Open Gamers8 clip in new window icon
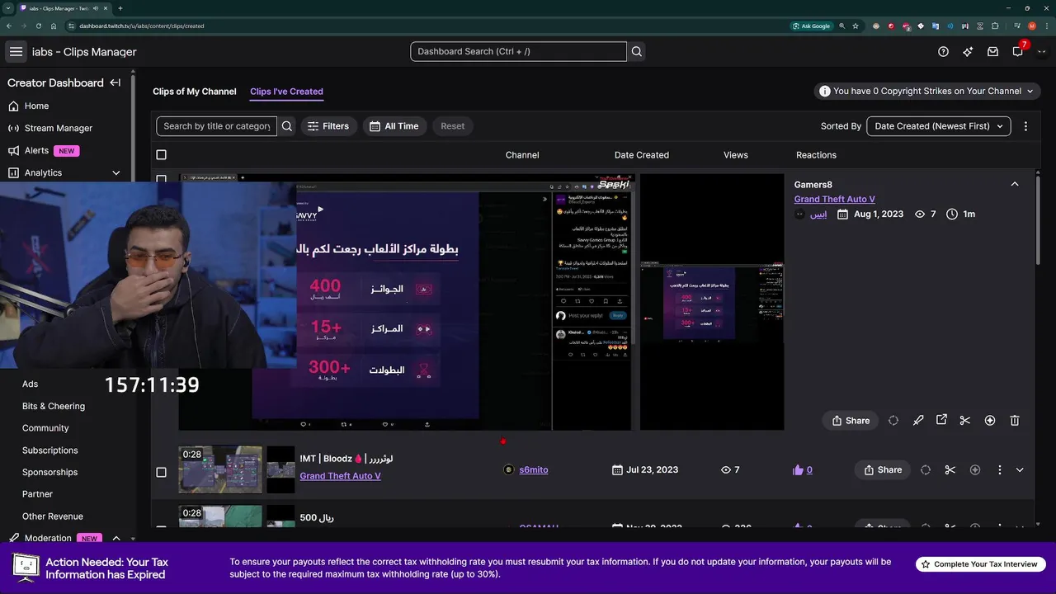1056x594 pixels. click(941, 420)
